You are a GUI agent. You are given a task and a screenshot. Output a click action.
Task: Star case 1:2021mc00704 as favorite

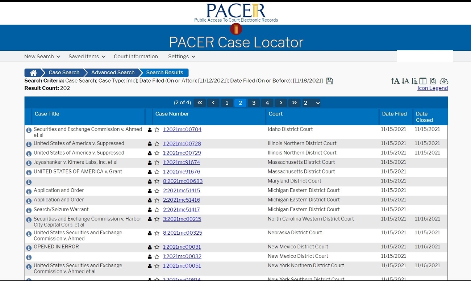(157, 130)
